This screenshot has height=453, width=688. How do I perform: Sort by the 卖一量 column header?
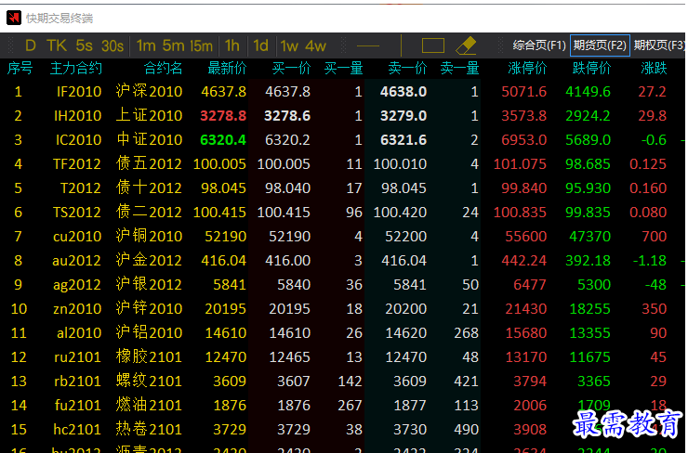(x=459, y=69)
